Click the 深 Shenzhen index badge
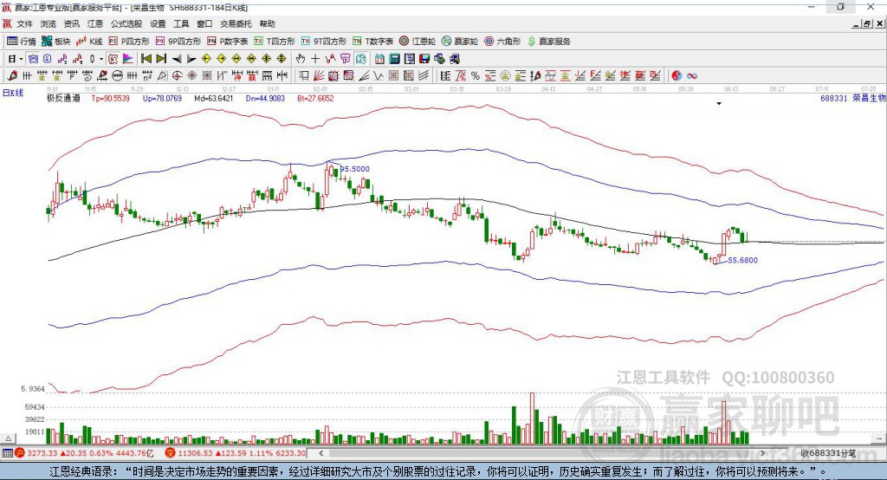The image size is (887, 480). (170, 453)
